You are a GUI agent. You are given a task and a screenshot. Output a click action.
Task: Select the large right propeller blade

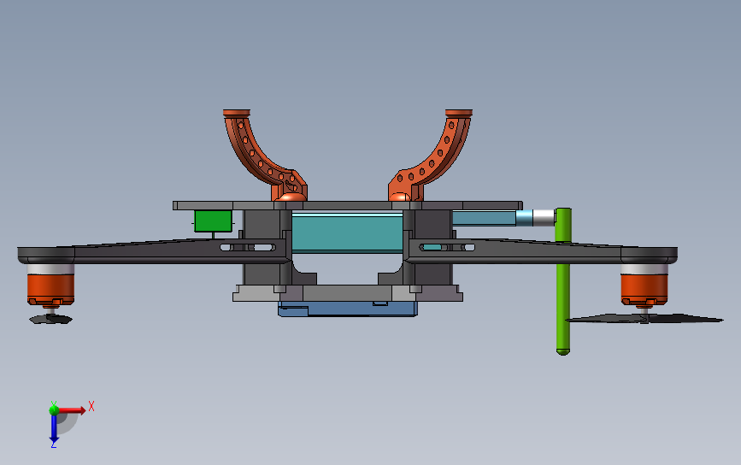point(645,319)
